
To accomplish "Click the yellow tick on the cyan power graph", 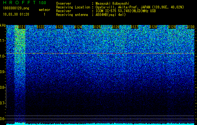I will click(23, 123).
